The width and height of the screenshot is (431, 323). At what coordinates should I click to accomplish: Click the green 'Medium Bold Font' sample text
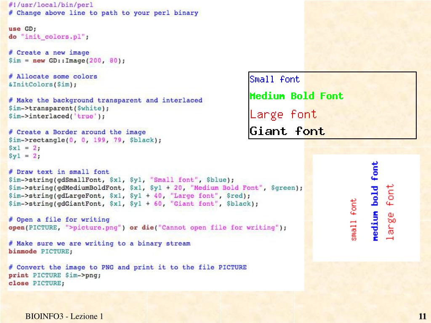(x=297, y=96)
